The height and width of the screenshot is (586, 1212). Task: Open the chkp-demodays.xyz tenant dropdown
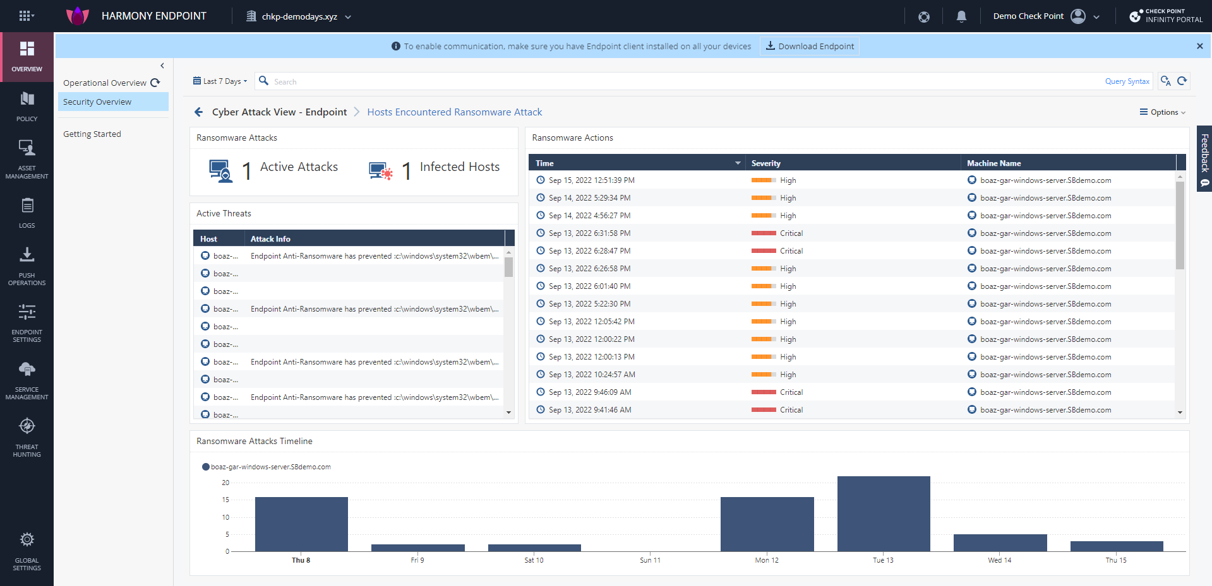(298, 16)
